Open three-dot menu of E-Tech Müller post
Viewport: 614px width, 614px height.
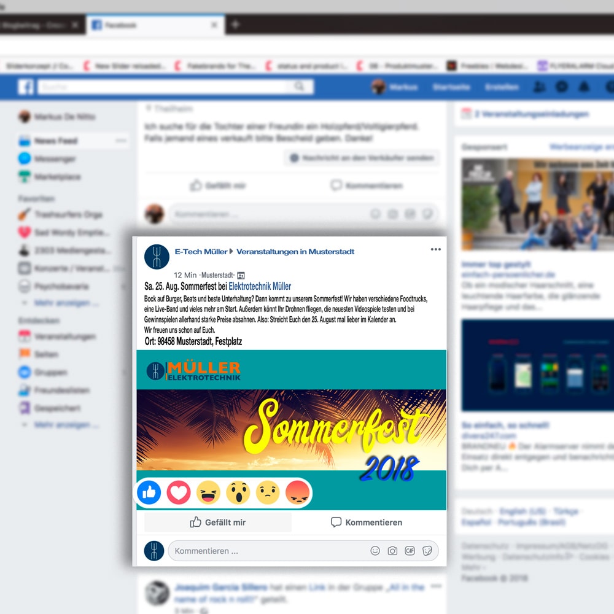(x=436, y=249)
